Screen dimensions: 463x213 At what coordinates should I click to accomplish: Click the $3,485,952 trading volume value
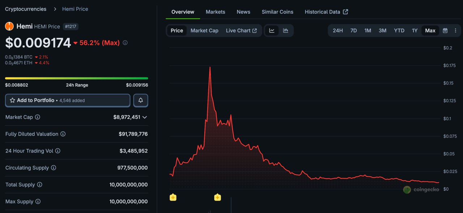[x=133, y=151]
